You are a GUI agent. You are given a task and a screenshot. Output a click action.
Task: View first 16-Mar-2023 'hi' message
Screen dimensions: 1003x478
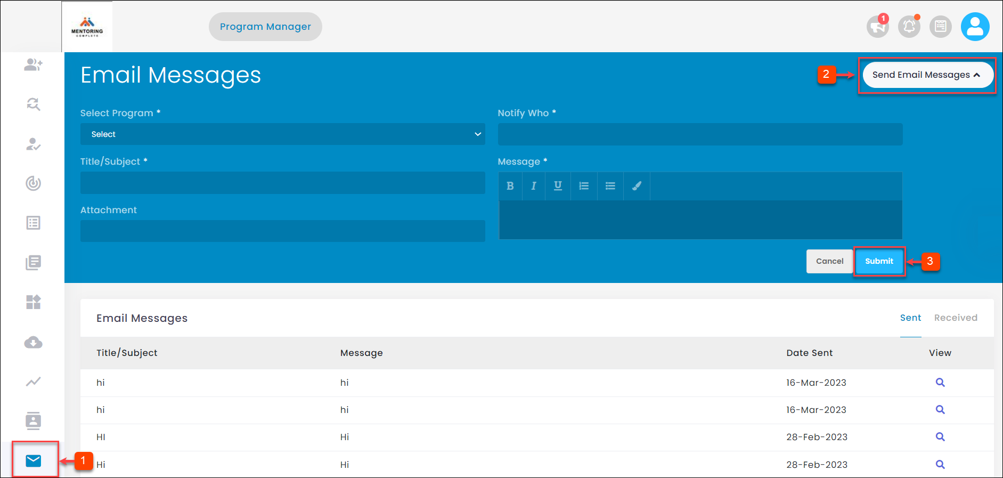[x=940, y=383]
